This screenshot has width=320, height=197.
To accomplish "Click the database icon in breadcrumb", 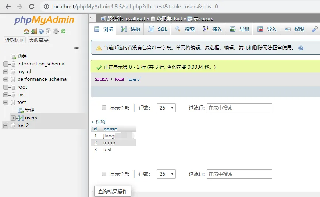I will tap(153, 19).
